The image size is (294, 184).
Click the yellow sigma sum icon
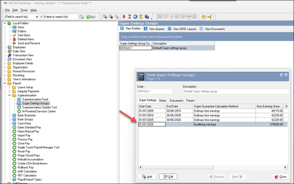(x=141, y=17)
